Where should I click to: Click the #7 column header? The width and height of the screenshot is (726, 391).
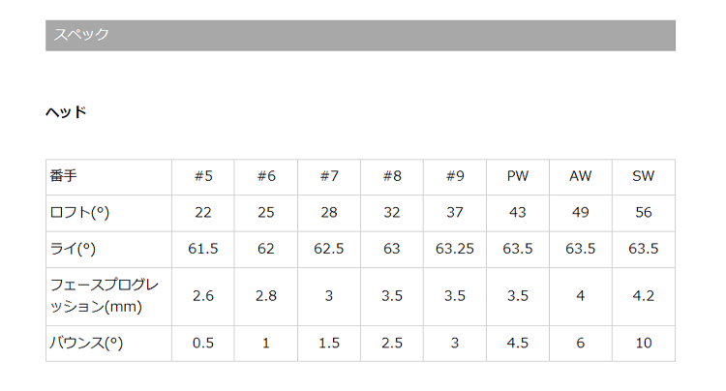coord(329,176)
